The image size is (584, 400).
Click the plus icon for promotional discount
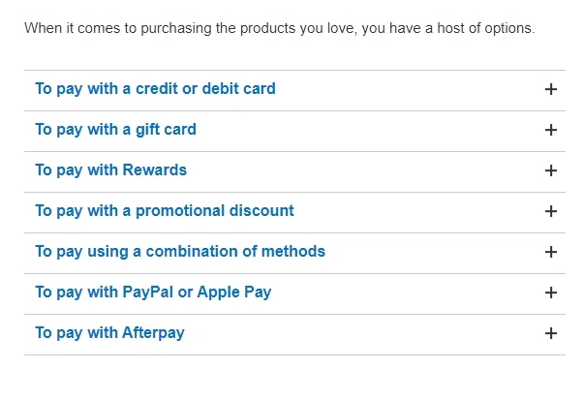(551, 211)
